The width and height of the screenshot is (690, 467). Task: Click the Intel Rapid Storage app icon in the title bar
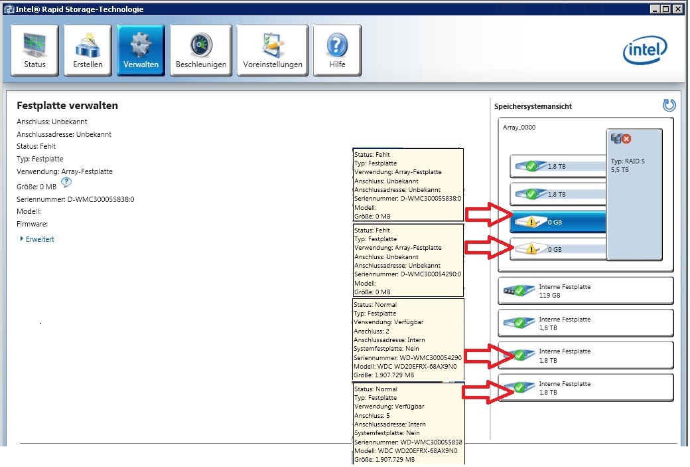(x=9, y=9)
